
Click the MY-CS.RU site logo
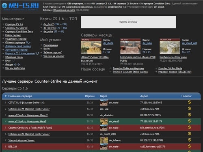point(20,6)
